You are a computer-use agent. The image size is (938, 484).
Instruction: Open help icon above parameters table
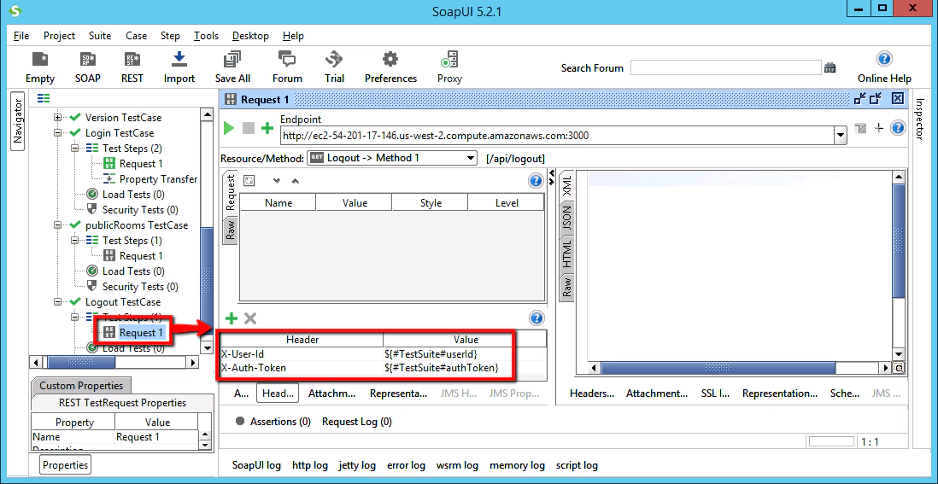[536, 180]
